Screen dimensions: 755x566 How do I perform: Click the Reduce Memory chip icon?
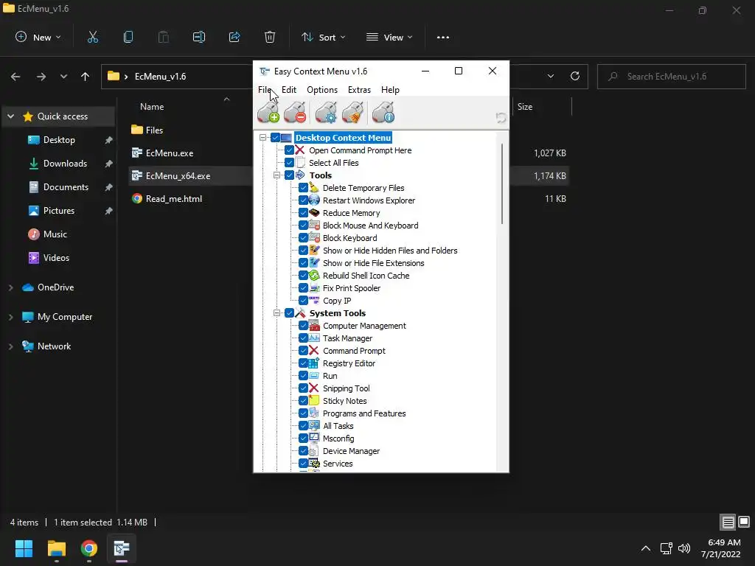pyautogui.click(x=314, y=213)
